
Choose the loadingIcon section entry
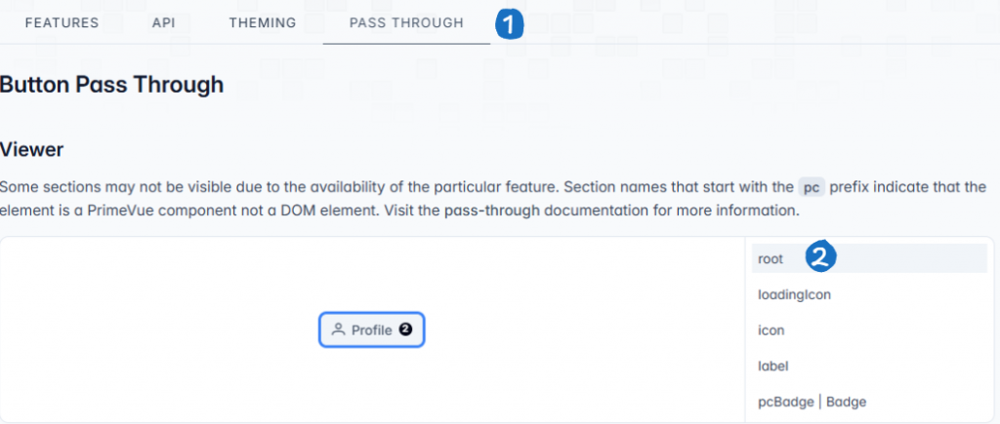(794, 294)
